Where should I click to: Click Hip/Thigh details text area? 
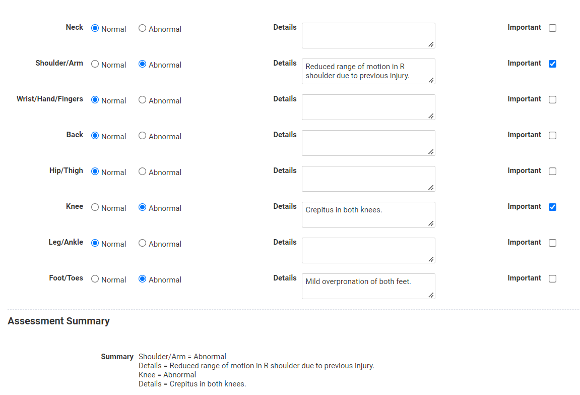click(x=368, y=179)
